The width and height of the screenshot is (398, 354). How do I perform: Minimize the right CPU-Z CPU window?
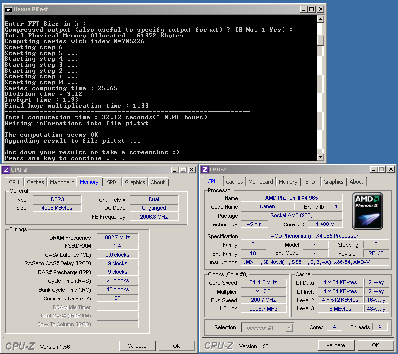[x=374, y=169]
